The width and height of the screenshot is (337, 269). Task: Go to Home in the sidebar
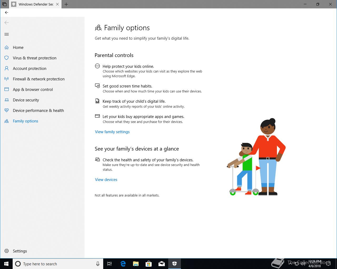[42, 47]
